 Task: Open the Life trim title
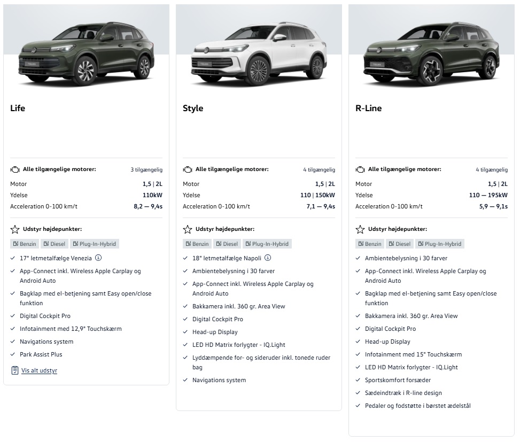click(x=18, y=108)
